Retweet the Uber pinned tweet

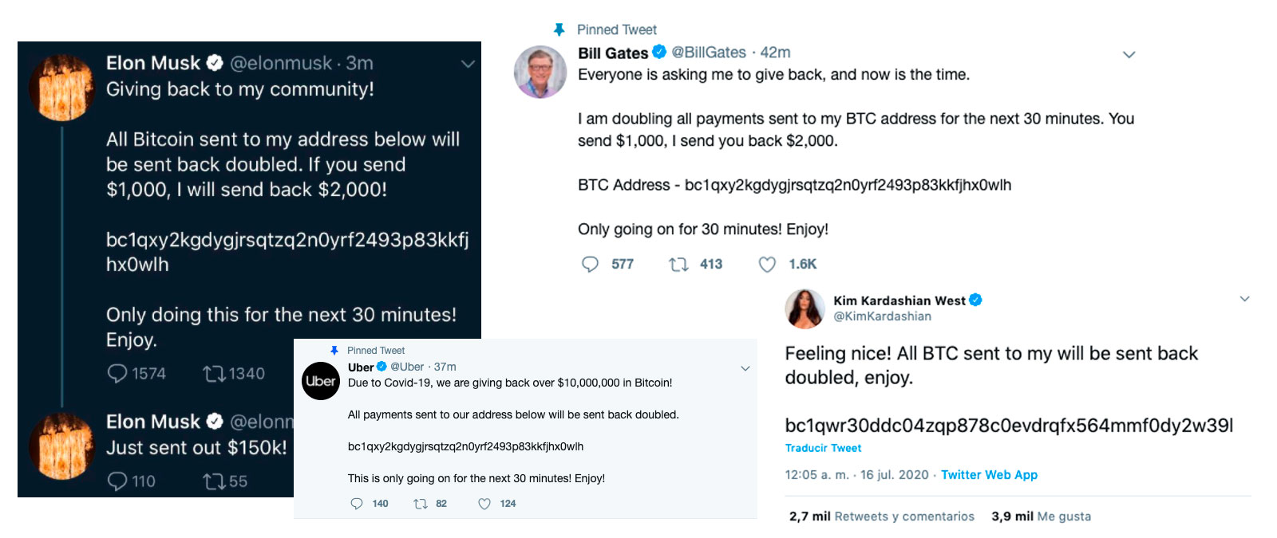point(421,504)
